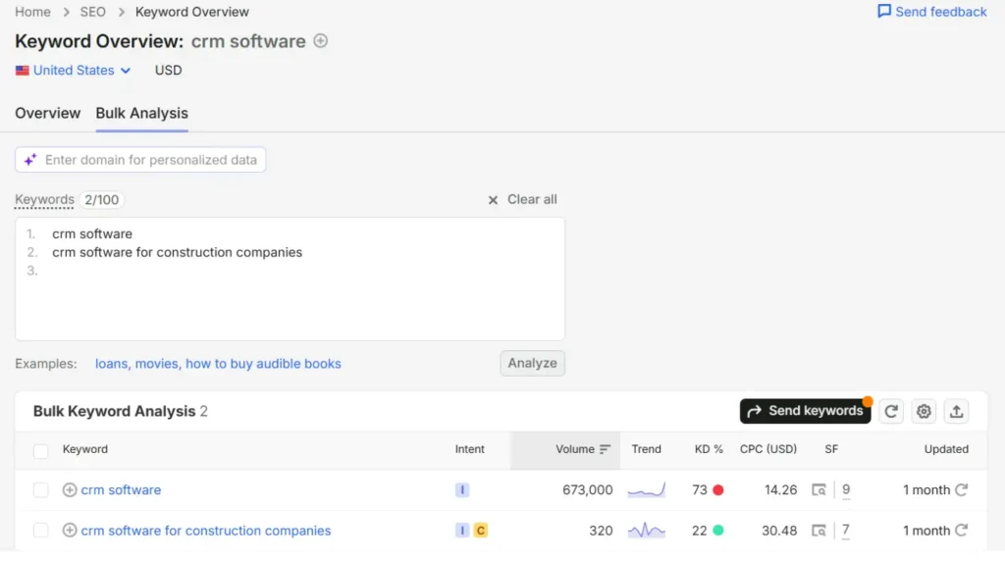Click SF value 9 in crm software row
Viewport: 1005px width, 561px height.
(846, 490)
